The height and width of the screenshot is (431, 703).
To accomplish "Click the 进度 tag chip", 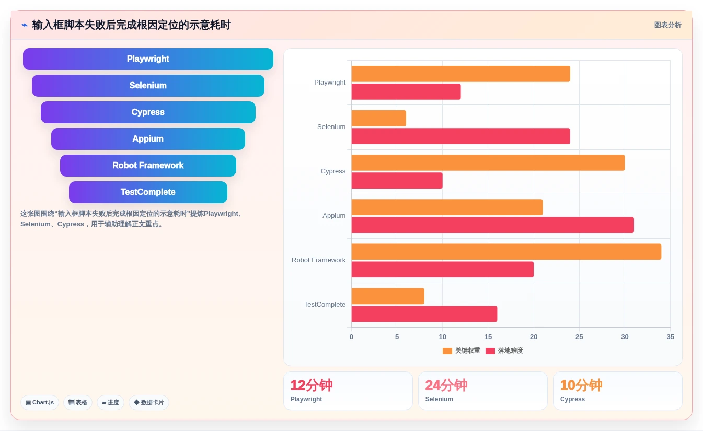I will (x=110, y=402).
